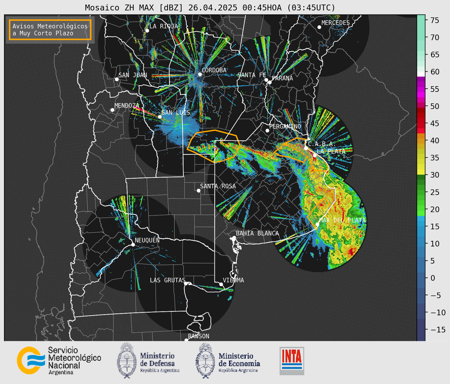Click the 60 dBZ white color band

point(421,74)
